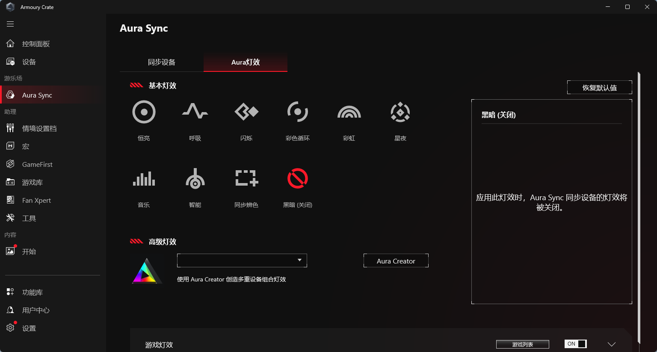Switch to the 同步设备 tab
This screenshot has width=657, height=352.
[162, 62]
